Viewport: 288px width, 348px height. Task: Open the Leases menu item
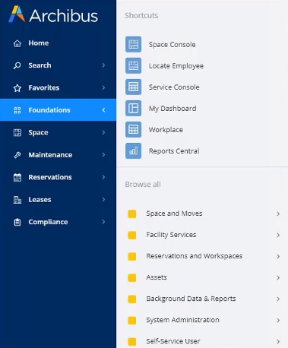tap(58, 200)
